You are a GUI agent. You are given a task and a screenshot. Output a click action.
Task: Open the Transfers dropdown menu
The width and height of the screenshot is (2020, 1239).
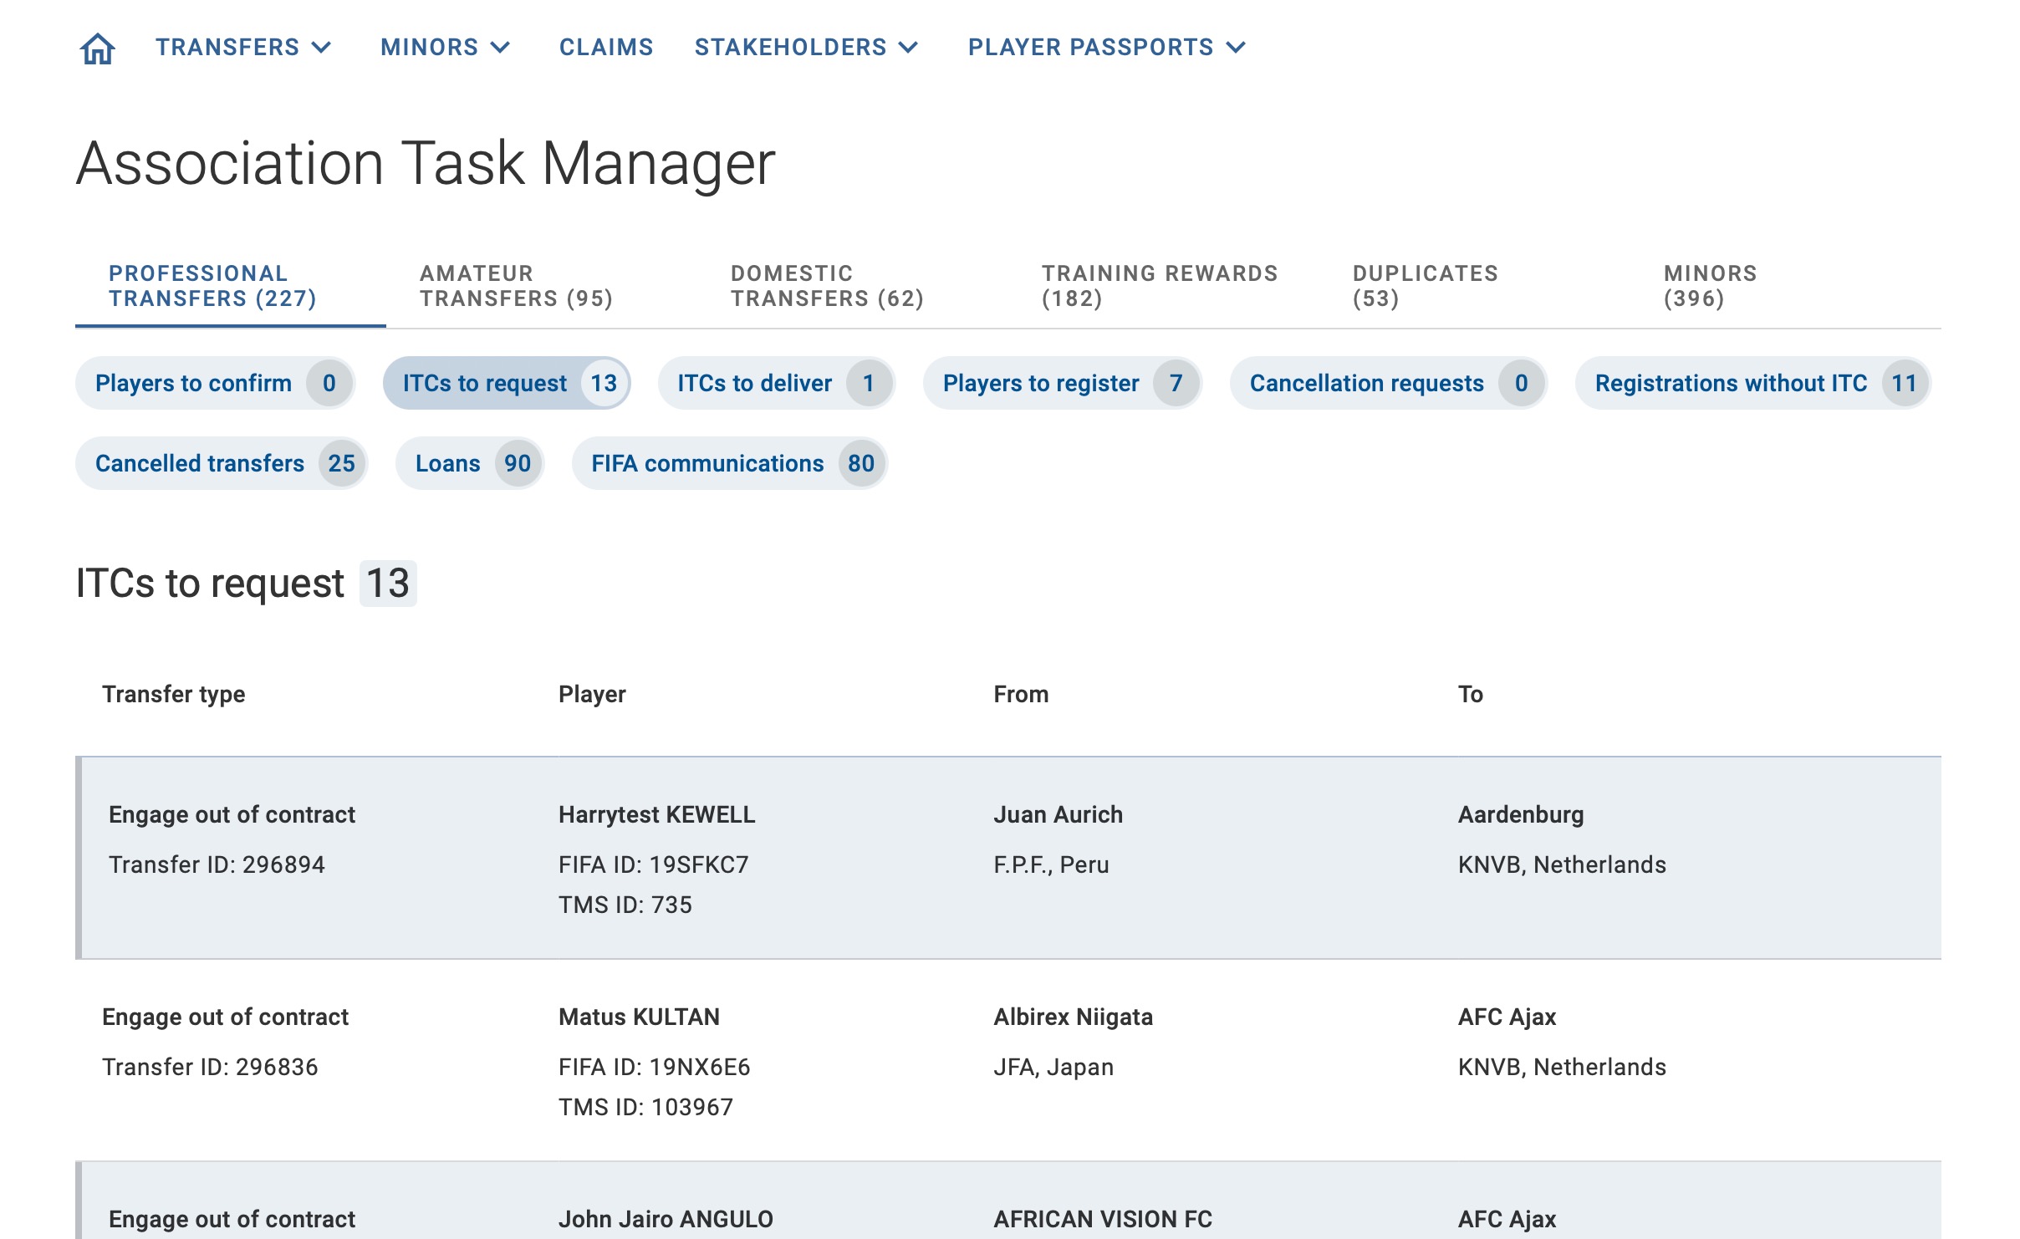[x=243, y=48]
